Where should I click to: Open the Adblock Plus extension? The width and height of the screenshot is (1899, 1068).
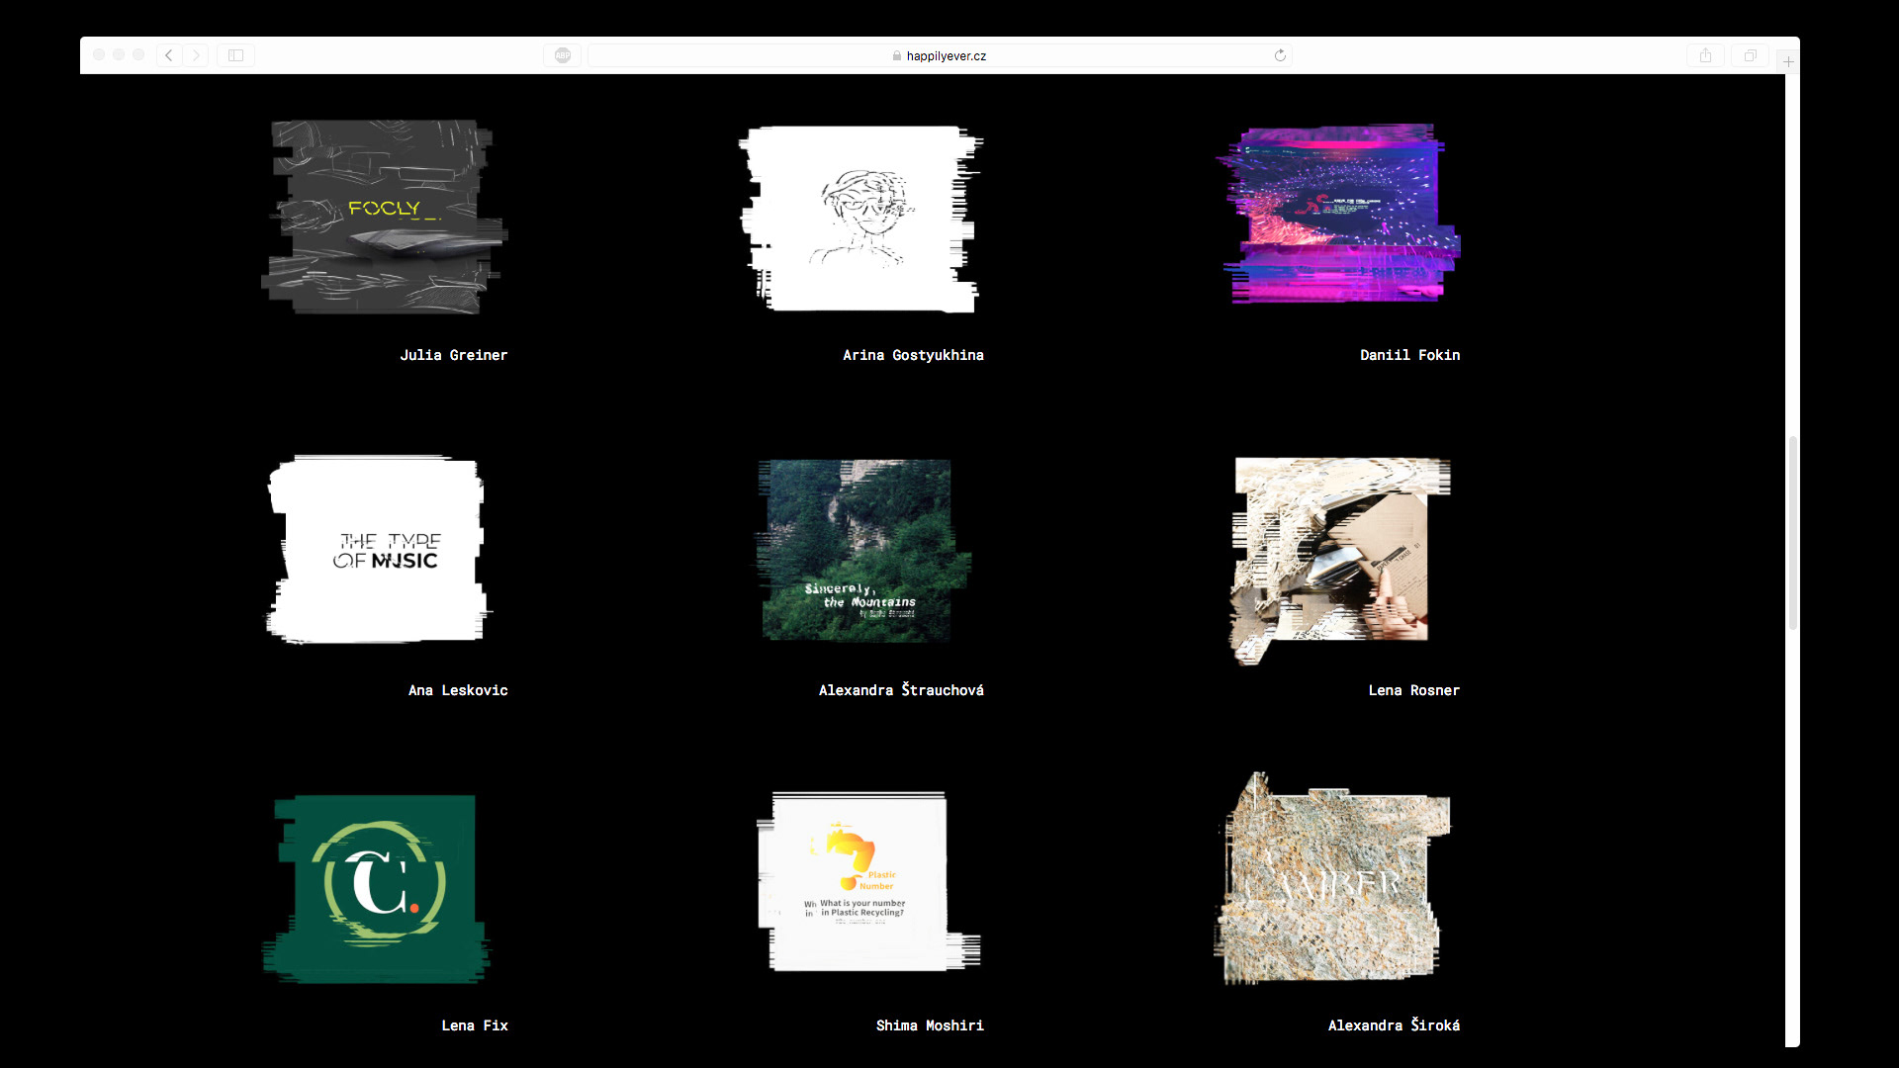[562, 55]
